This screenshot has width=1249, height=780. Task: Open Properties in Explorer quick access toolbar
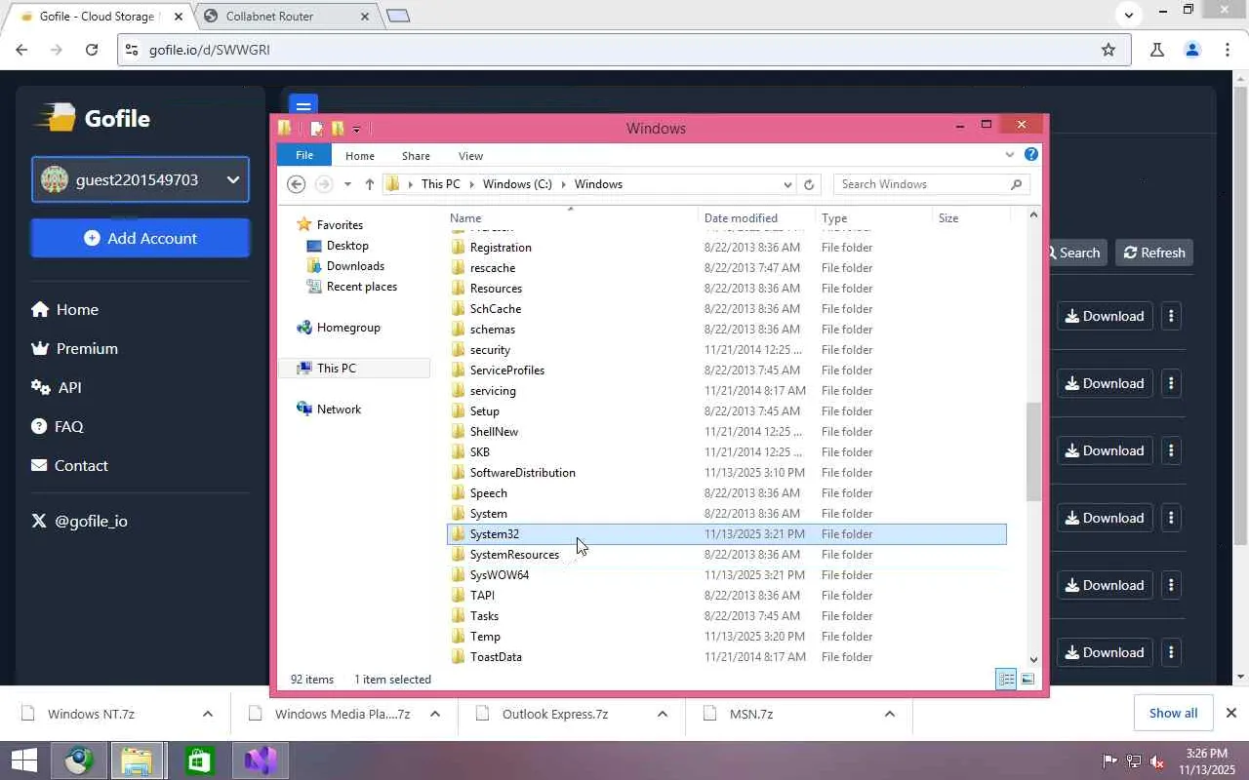[316, 129]
